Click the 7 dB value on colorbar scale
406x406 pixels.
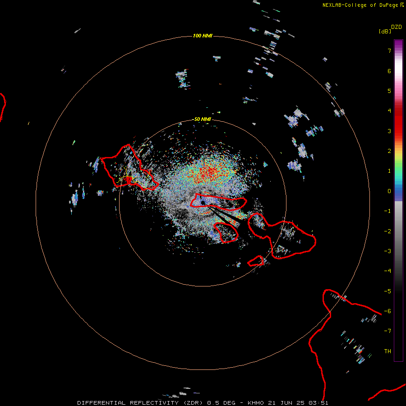point(389,51)
